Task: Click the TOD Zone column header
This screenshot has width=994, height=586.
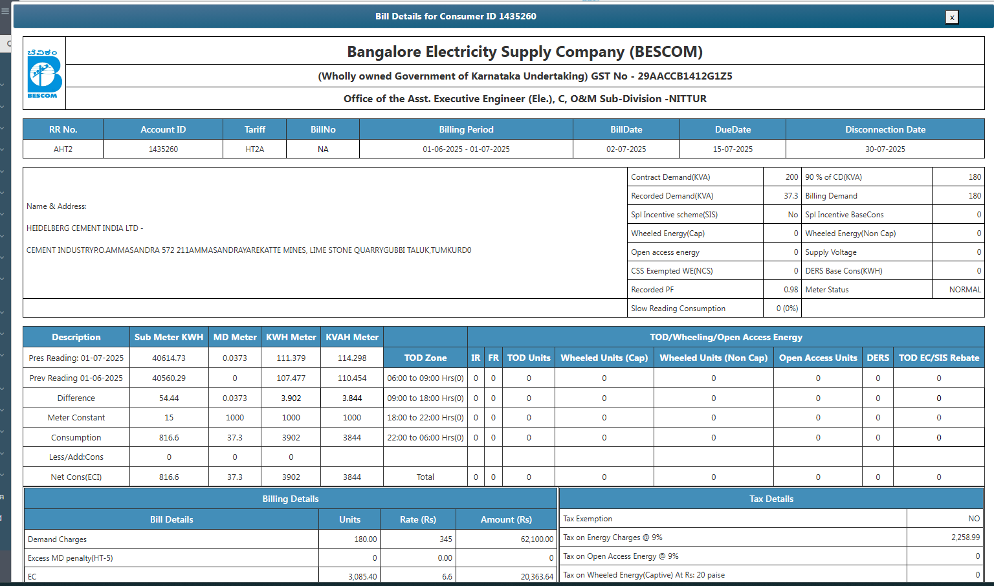Action: pos(425,358)
